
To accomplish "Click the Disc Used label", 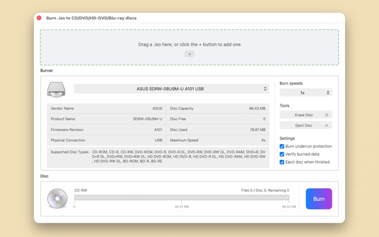I will point(179,129).
